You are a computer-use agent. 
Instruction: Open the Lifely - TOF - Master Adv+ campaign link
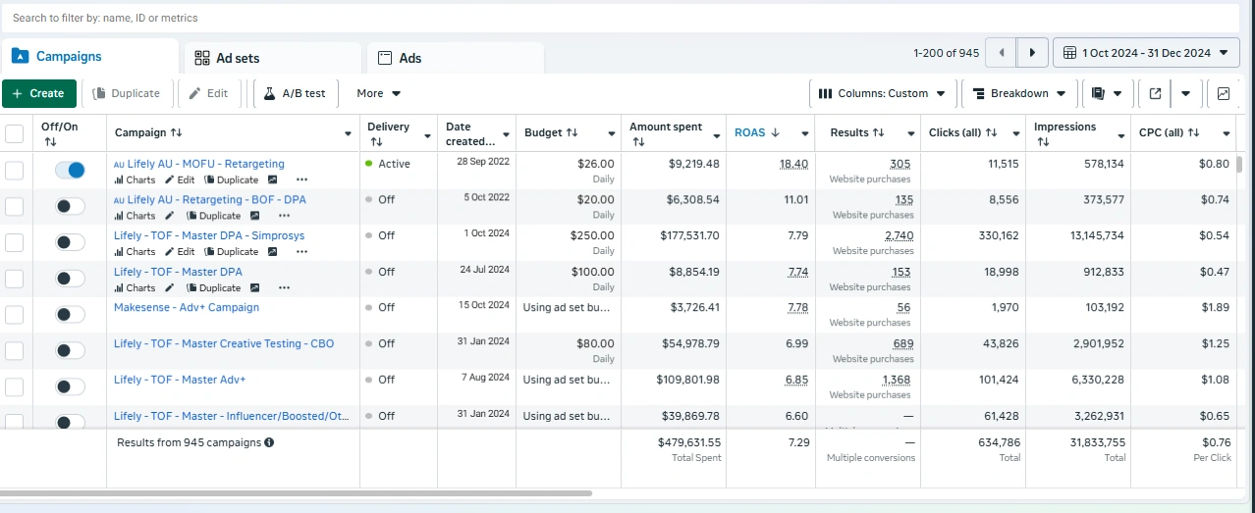tap(180, 380)
